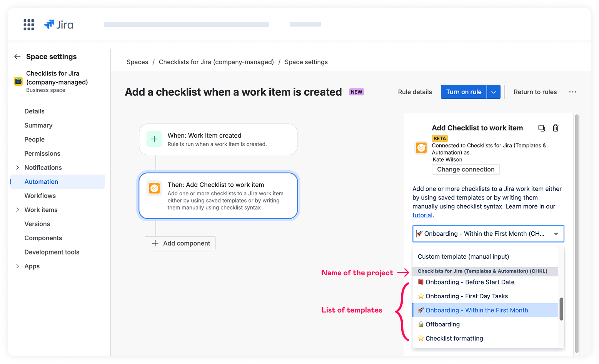The width and height of the screenshot is (599, 364).
Task: Open the three-dot more actions menu
Action: pyautogui.click(x=572, y=92)
